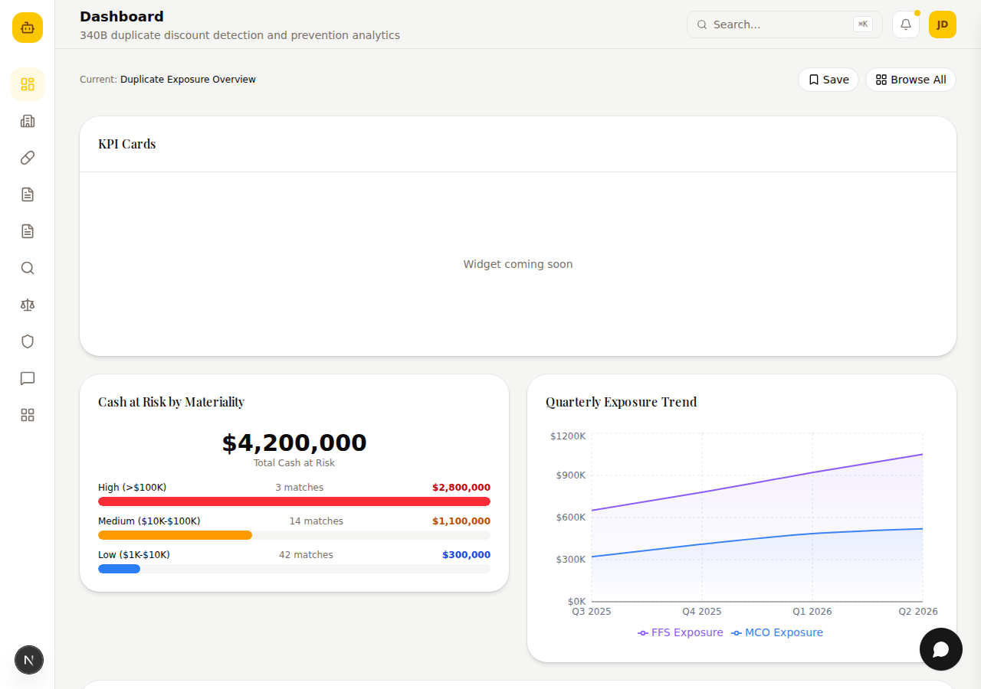Viewport: 981px width, 689px height.
Task: Click the blue MCO Exposure trend line
Action: point(757,538)
